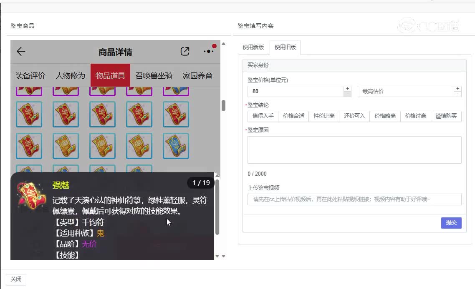Switch to the 人物修为 tab
The image size is (475, 289).
pyautogui.click(x=70, y=75)
